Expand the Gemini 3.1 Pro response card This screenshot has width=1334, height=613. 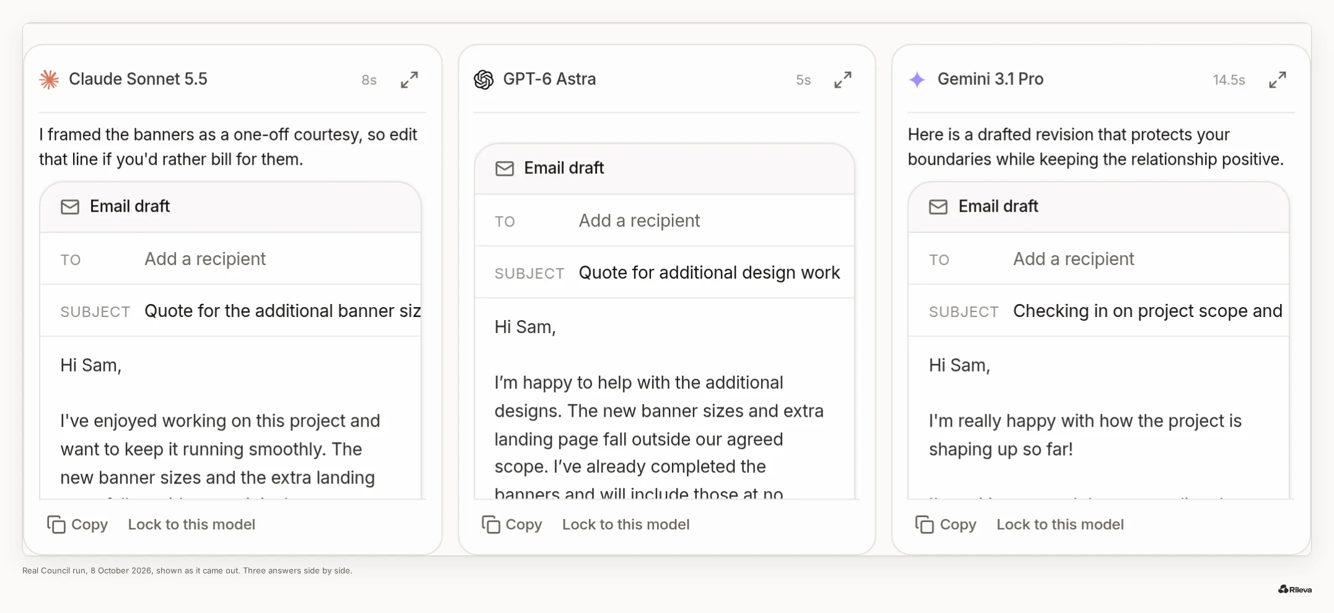[1278, 80]
